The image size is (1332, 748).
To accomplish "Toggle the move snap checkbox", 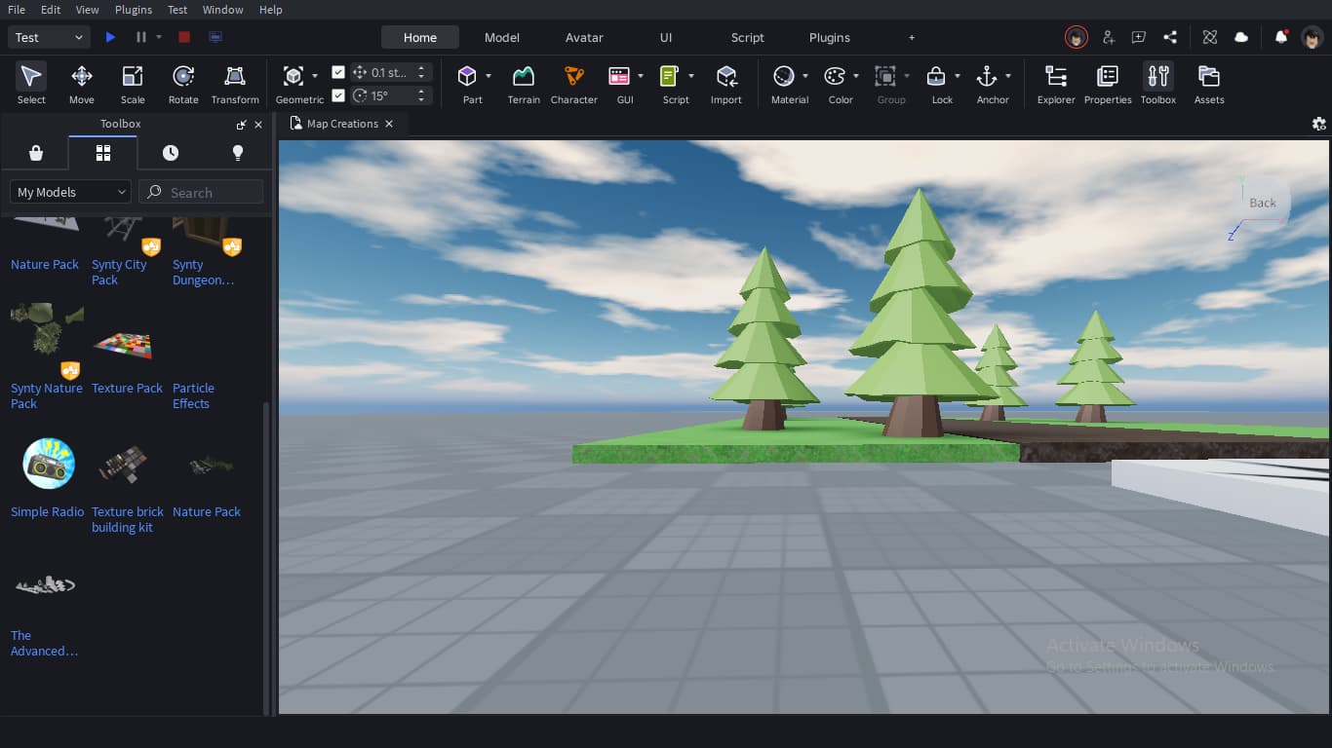I will tap(338, 72).
